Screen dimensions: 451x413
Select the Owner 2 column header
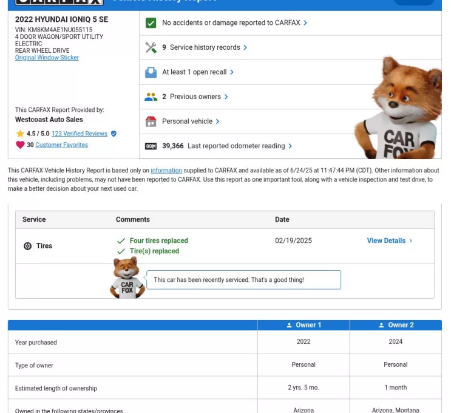pyautogui.click(x=396, y=325)
